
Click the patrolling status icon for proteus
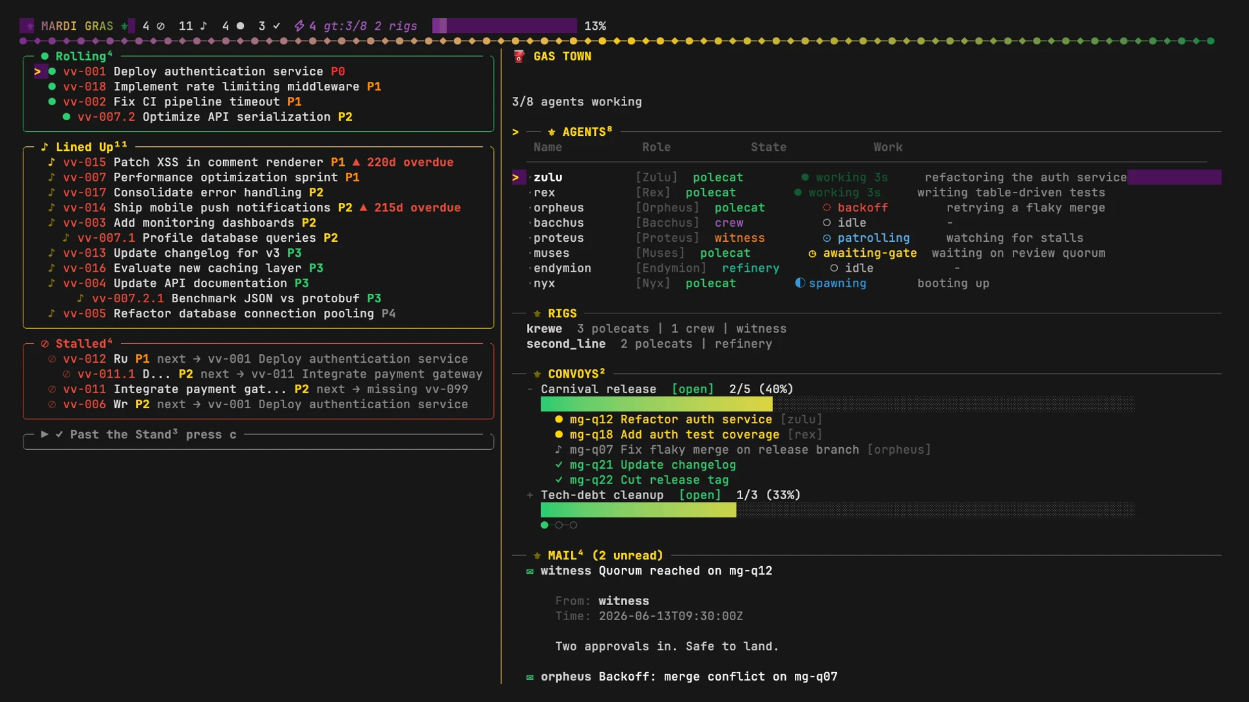[827, 238]
